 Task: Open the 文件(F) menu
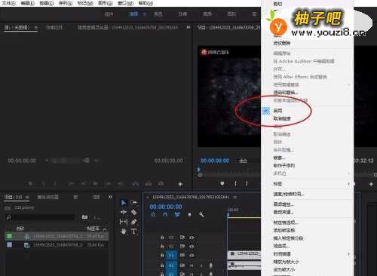9,3
